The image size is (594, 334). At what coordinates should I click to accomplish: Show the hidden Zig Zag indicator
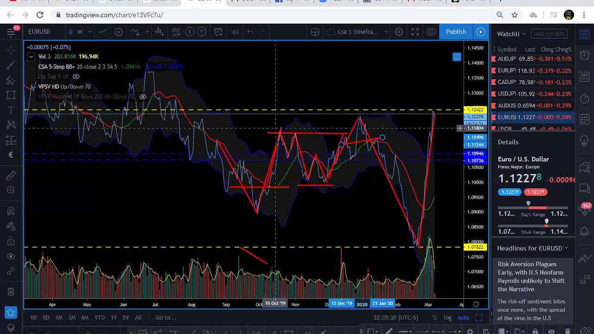click(x=76, y=77)
